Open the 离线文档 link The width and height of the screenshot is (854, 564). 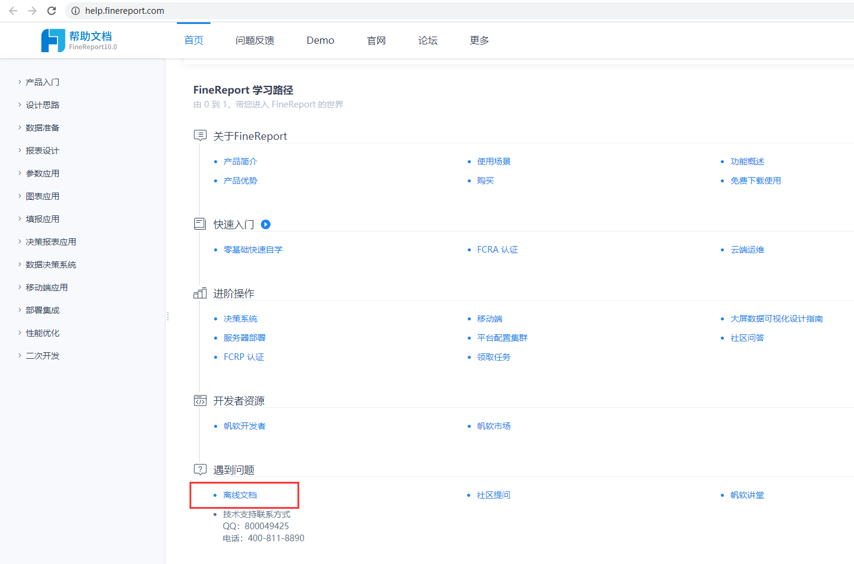(240, 495)
